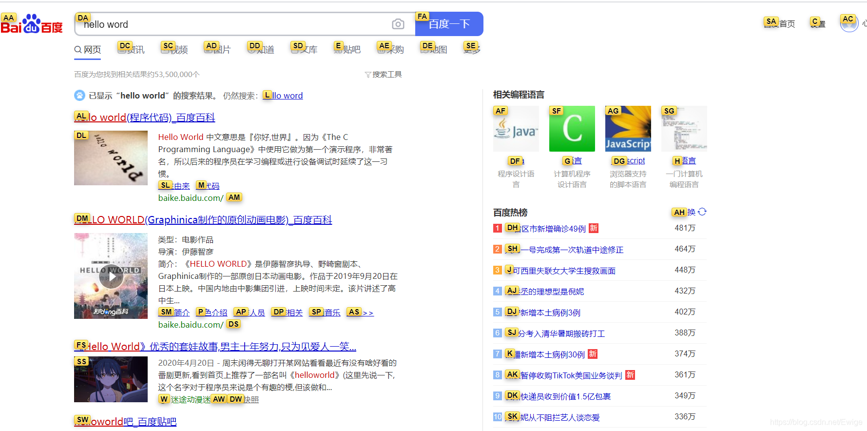Viewport: 867px width, 431px height.
Task: Open the 地图 tab
Action: click(434, 49)
